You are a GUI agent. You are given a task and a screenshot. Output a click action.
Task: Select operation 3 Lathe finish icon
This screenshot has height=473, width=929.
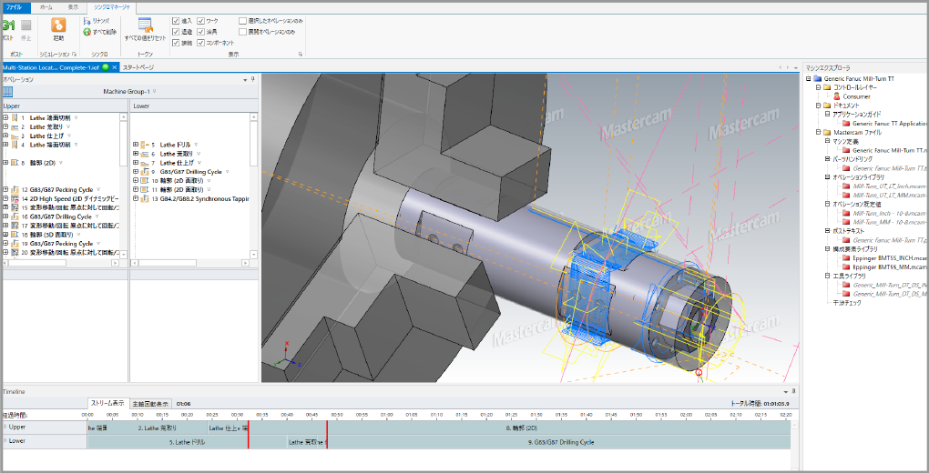(15, 136)
